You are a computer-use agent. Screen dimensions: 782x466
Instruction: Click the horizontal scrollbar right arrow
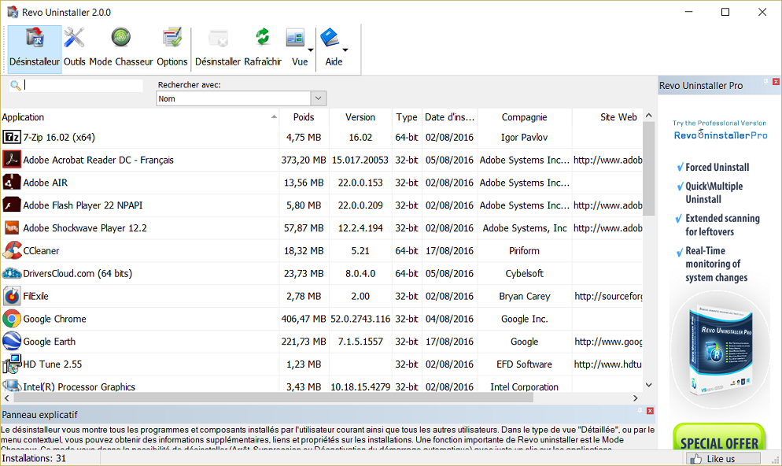tap(635, 398)
